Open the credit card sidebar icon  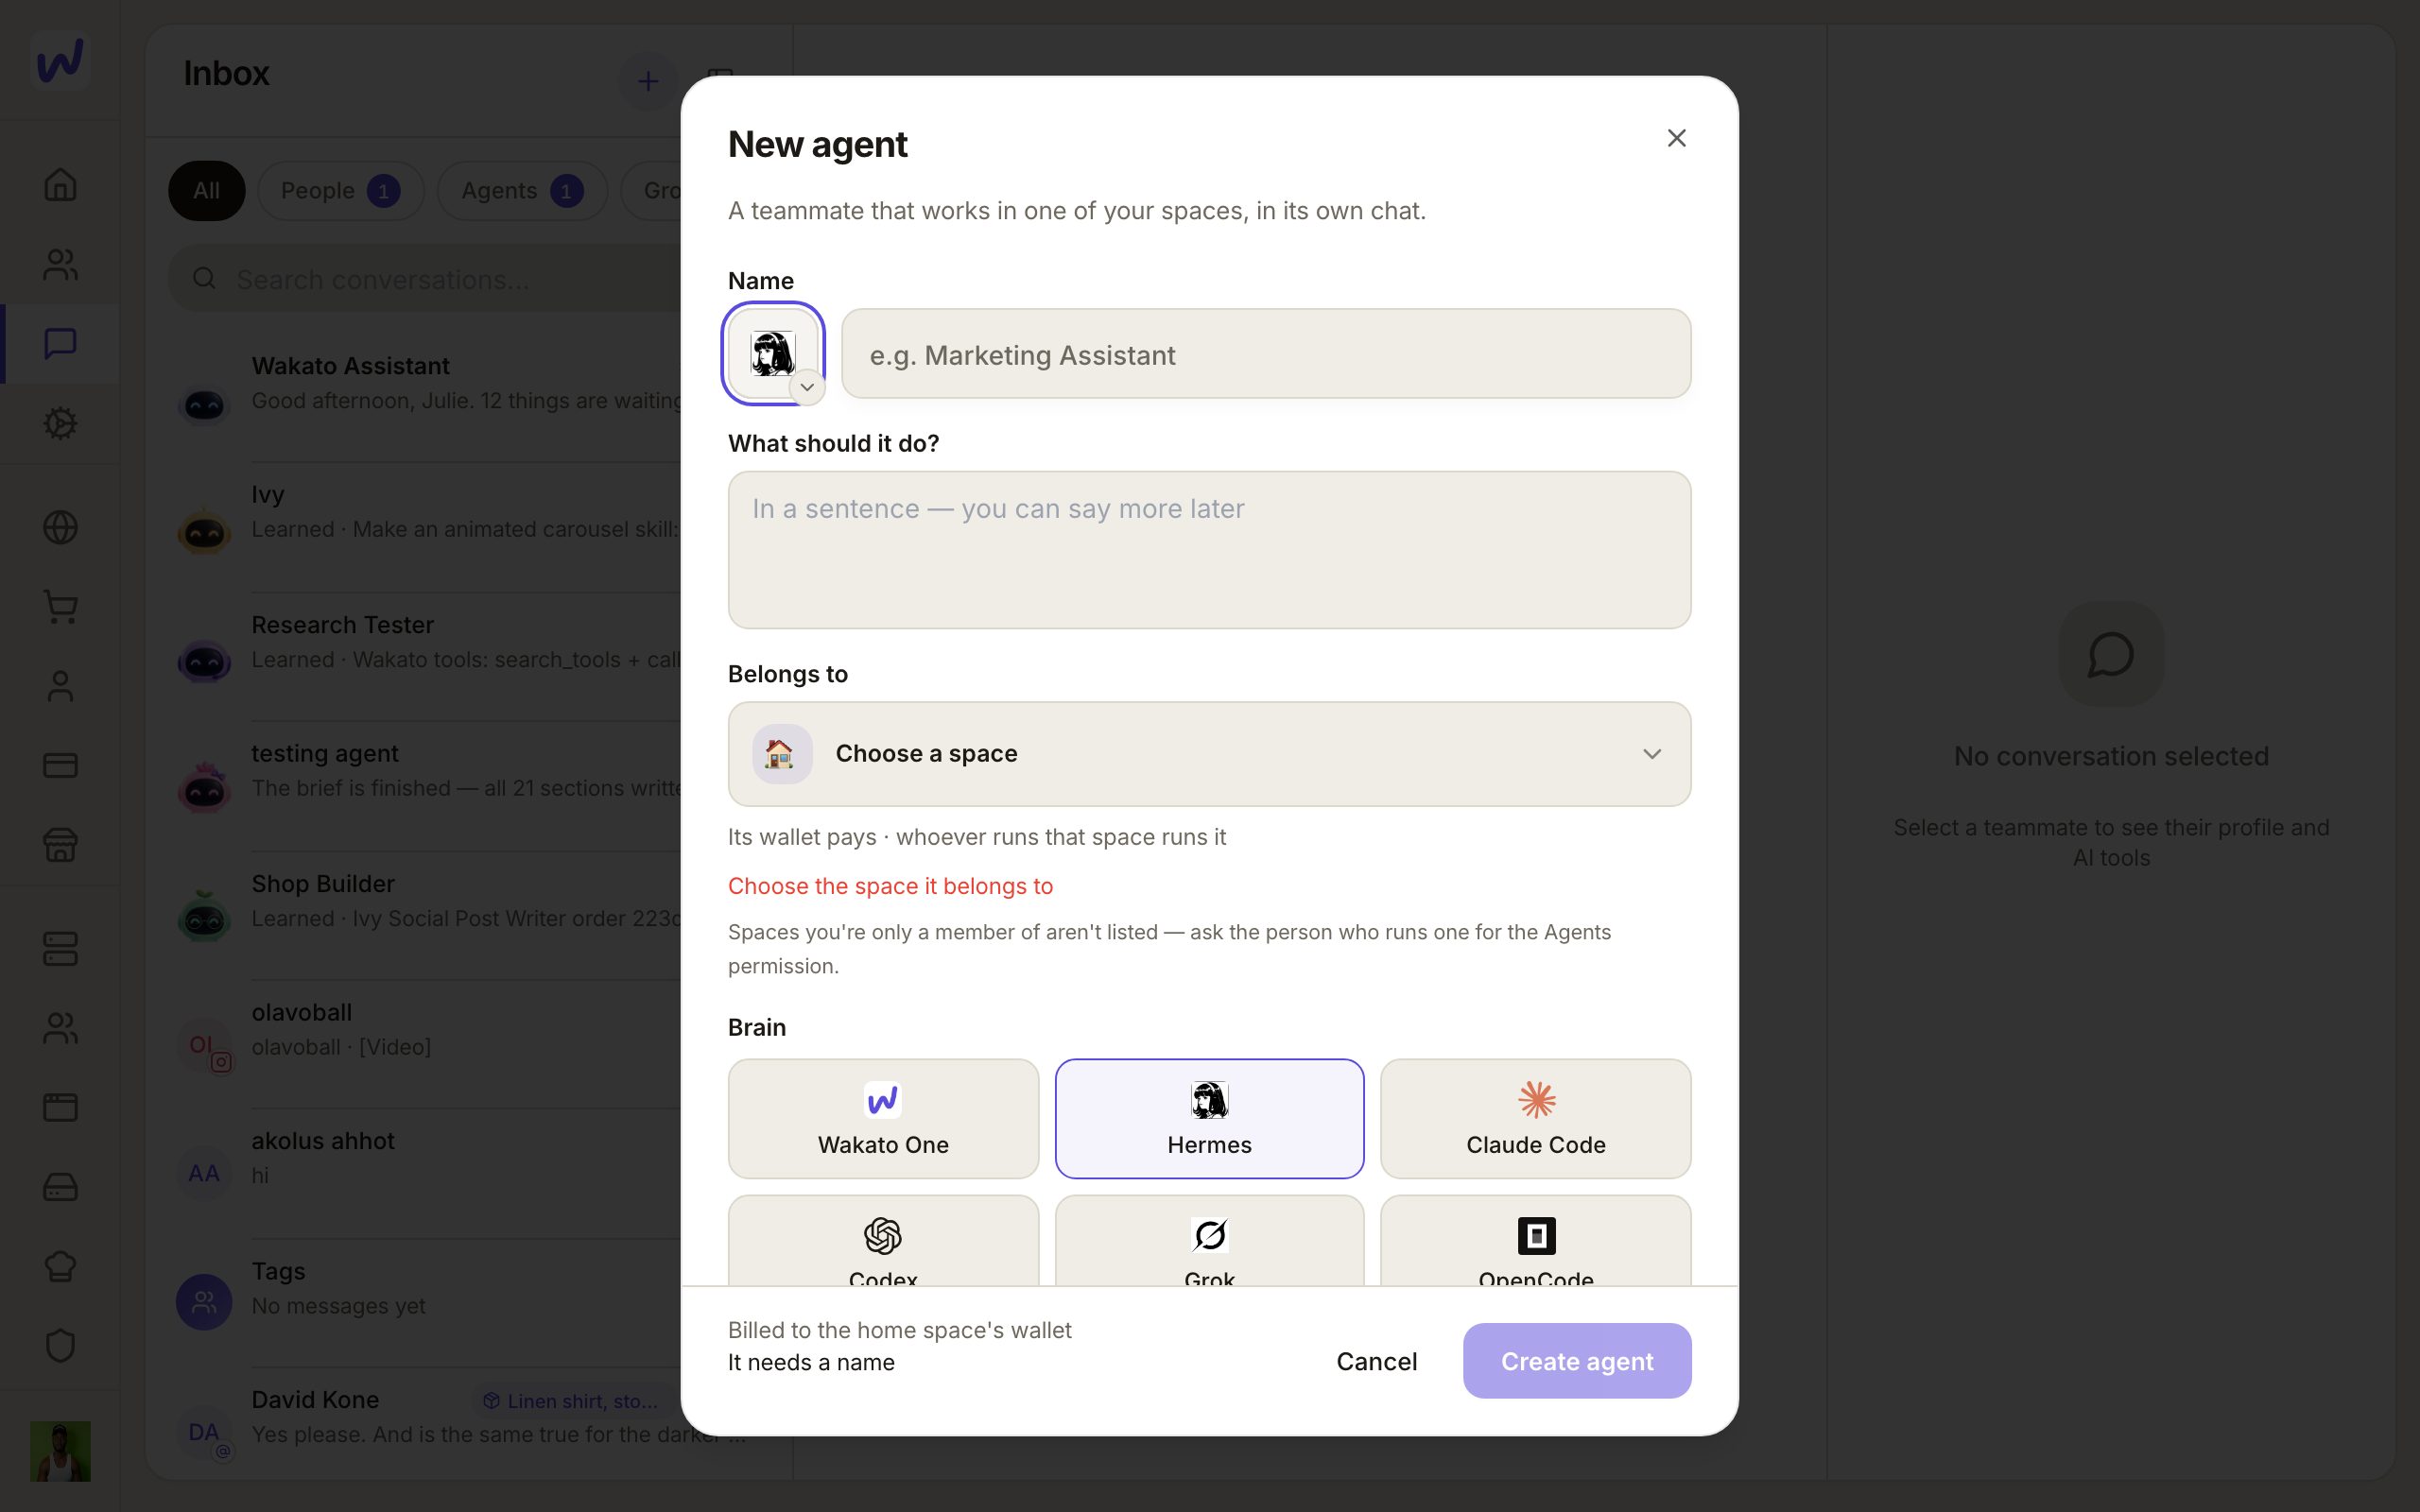coord(60,766)
